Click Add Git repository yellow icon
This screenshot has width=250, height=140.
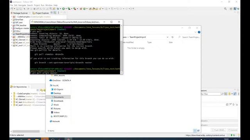41,90
